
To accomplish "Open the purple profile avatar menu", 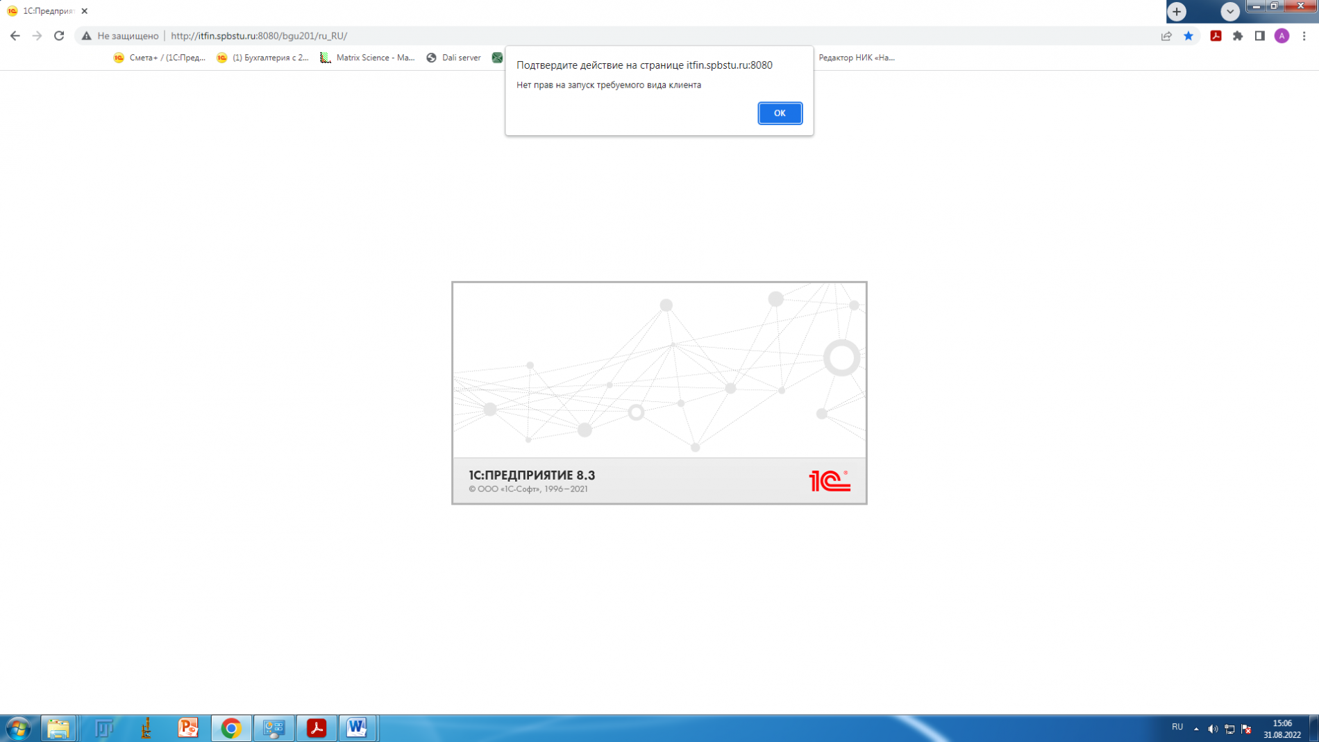I will tap(1282, 36).
